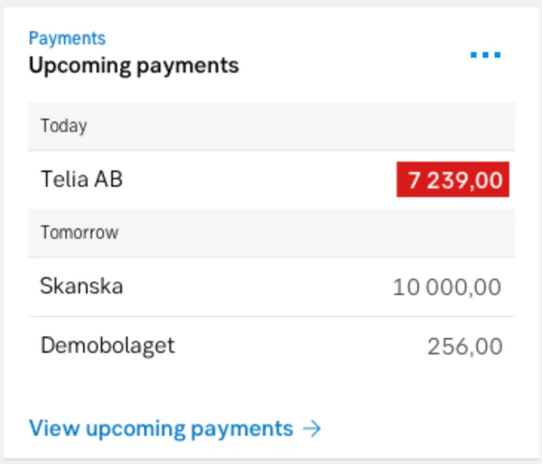This screenshot has width=542, height=464.
Task: Click the arrow icon after View upcoming payments
Action: point(313,428)
